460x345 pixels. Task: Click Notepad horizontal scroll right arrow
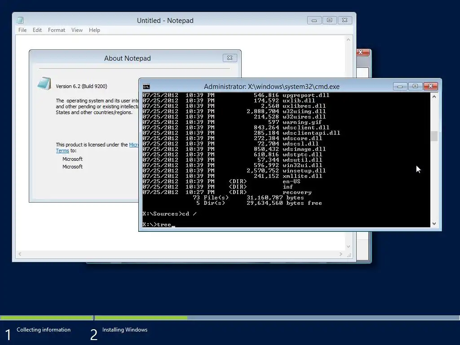pyautogui.click(x=341, y=254)
